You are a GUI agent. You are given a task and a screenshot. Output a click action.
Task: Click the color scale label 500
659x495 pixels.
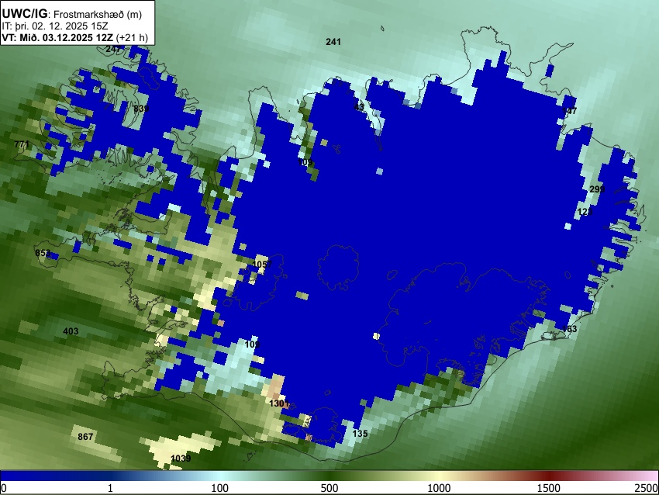[329, 488]
